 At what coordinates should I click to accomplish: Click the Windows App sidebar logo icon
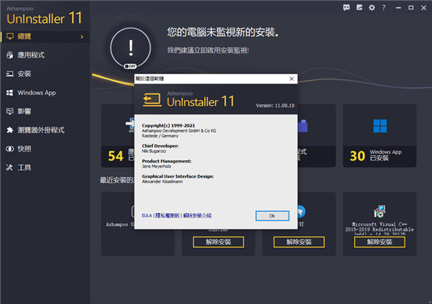[10, 93]
